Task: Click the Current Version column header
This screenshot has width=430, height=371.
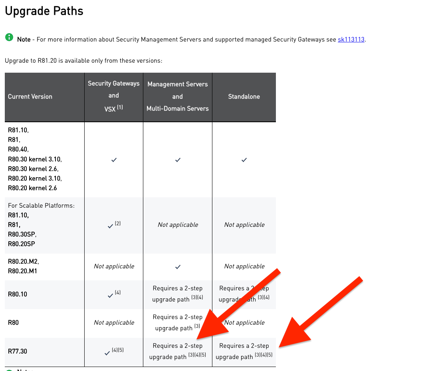Action: point(30,97)
